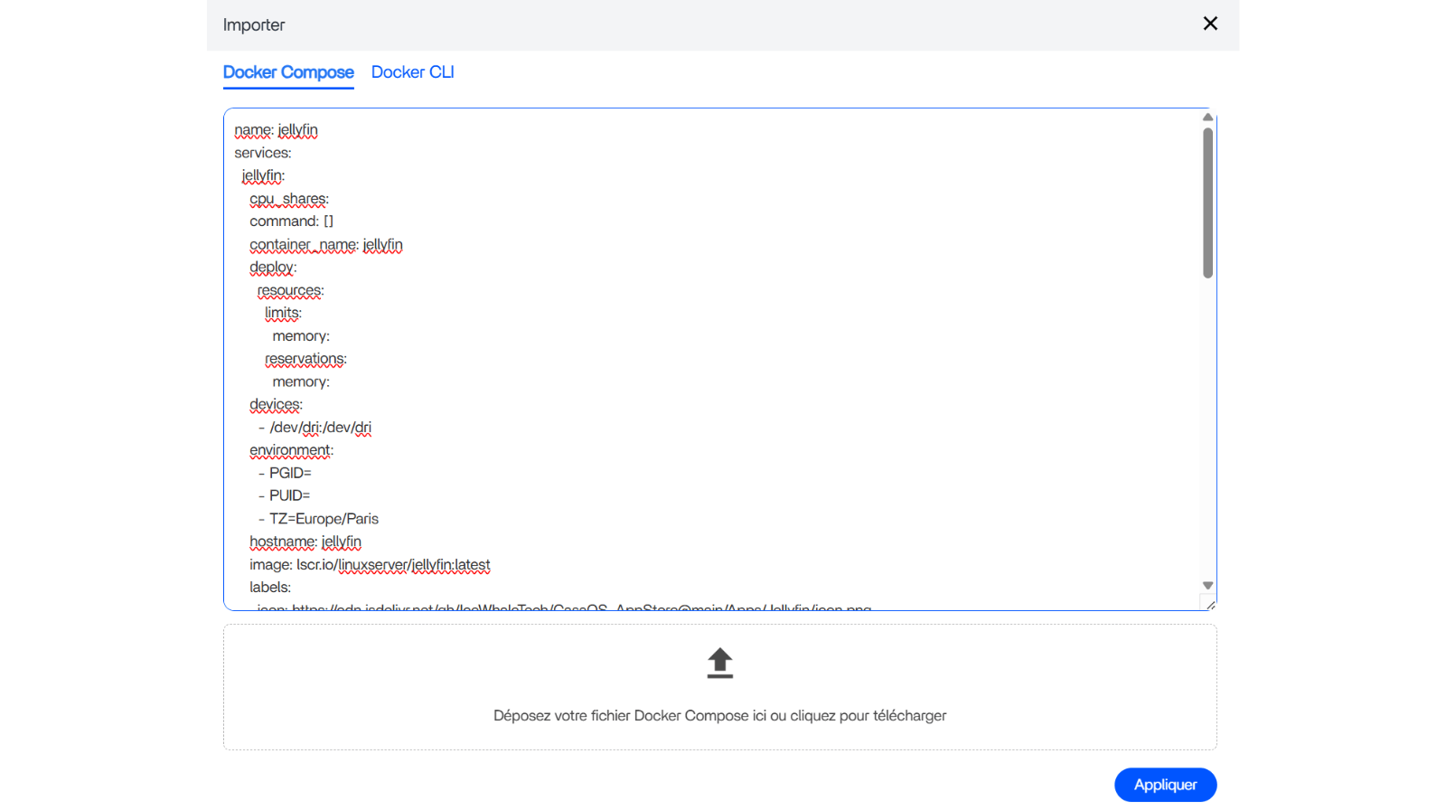Viewport: 1446px width, 810px height.
Task: Click the image 'lscr.io/linuxserver/jellyfin:latest' line
Action: click(370, 565)
